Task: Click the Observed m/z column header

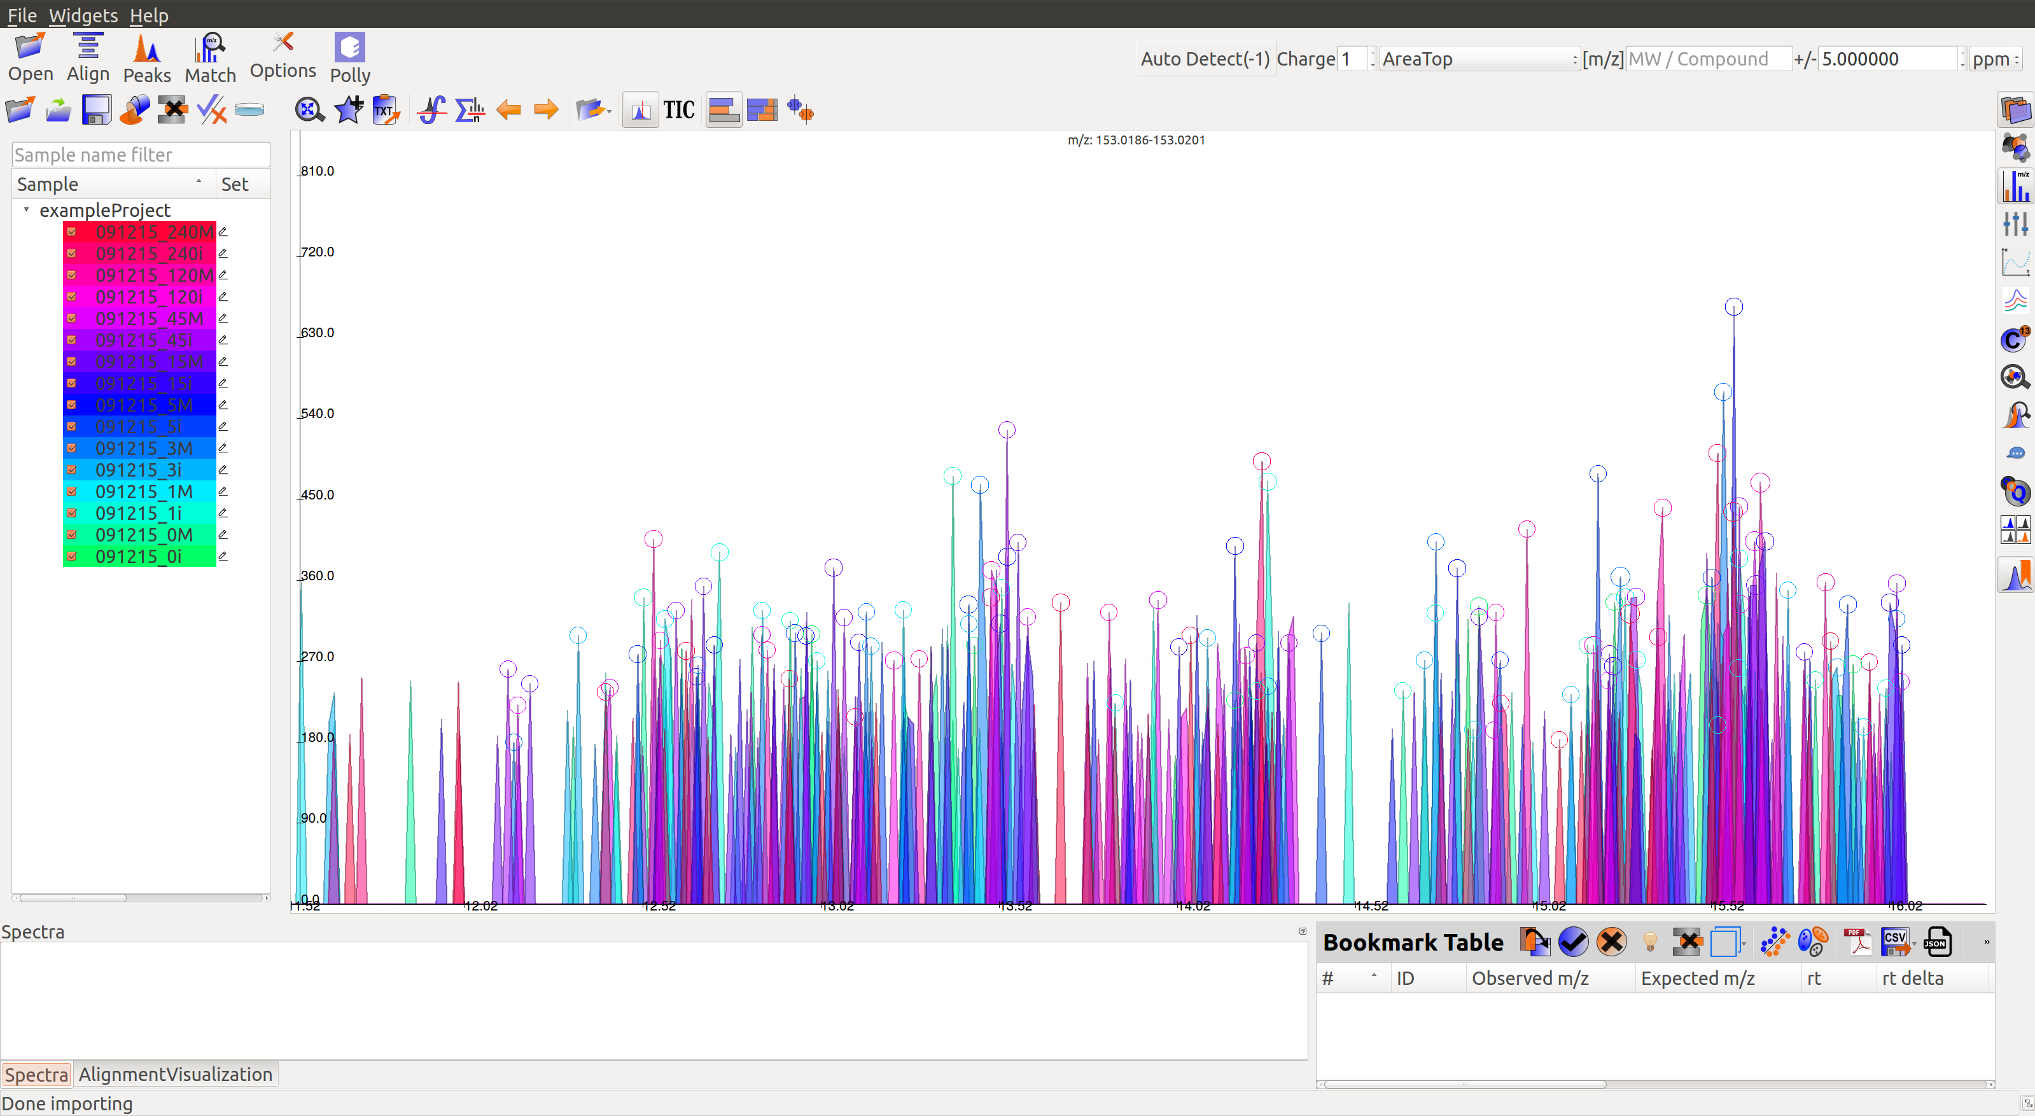Action: [1550, 978]
